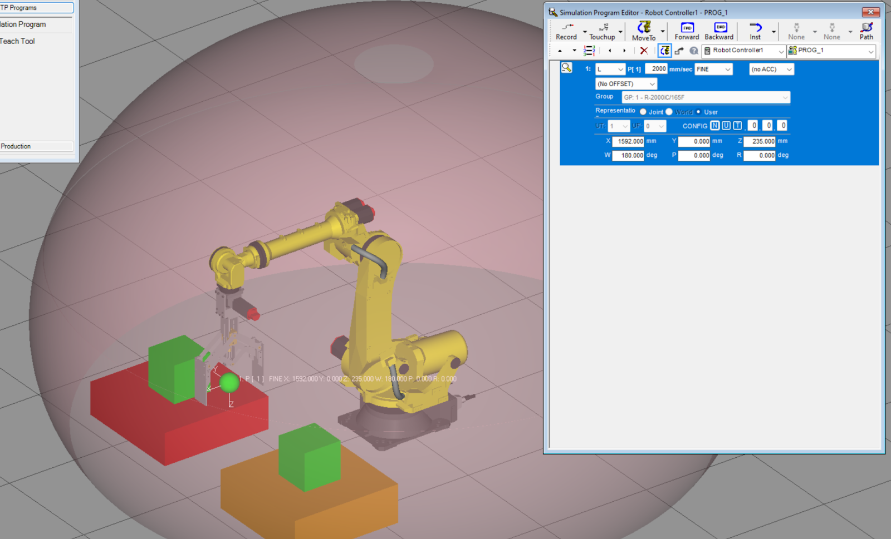Screen dimensions: 891x539
Task: Select the World representation radio
Action: [x=669, y=112]
